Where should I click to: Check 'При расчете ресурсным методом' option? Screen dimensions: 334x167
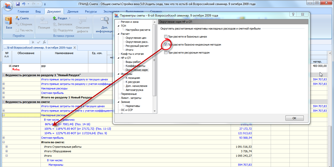click(x=166, y=53)
